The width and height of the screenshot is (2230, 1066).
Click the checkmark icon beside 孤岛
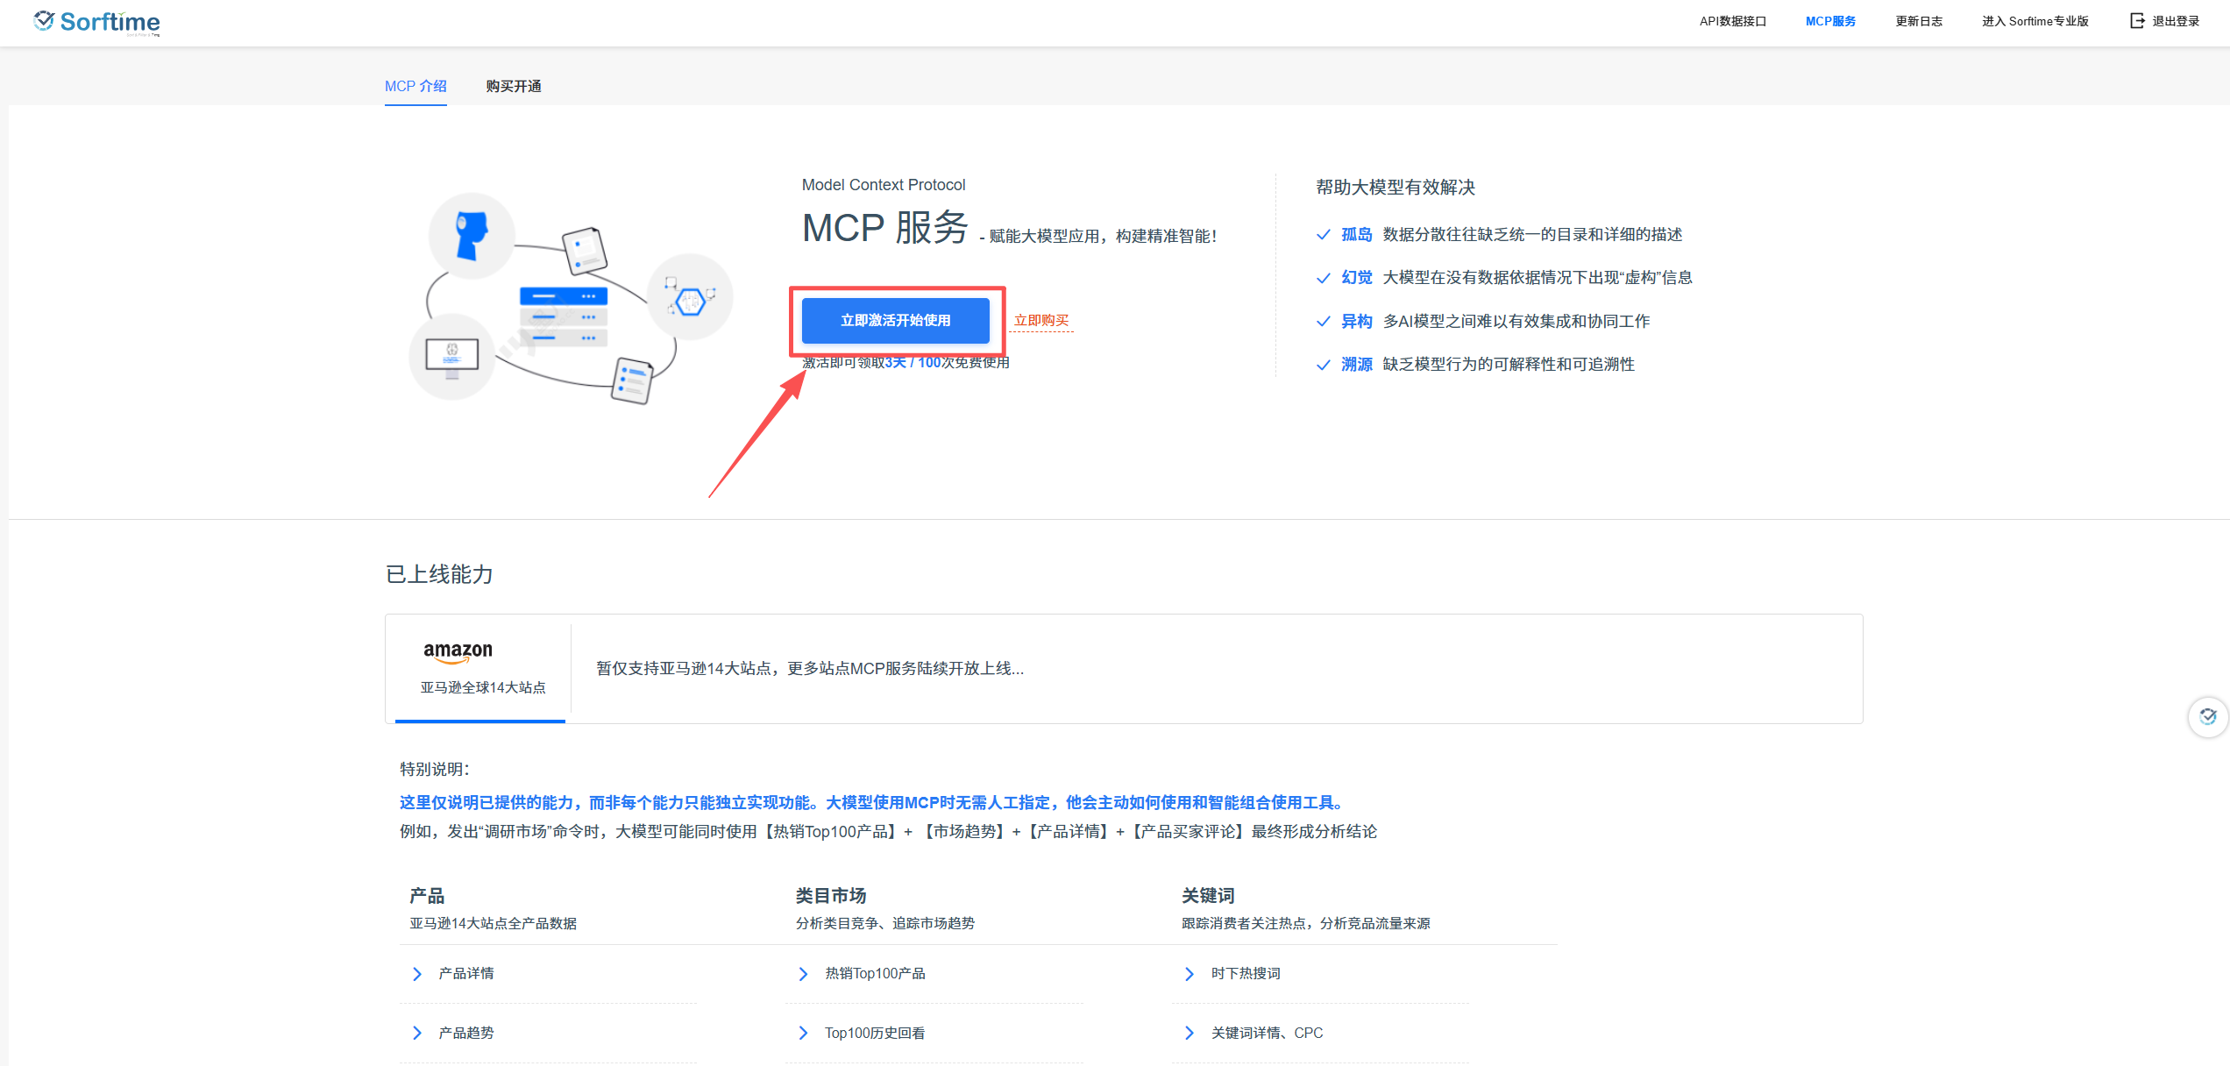pos(1323,234)
